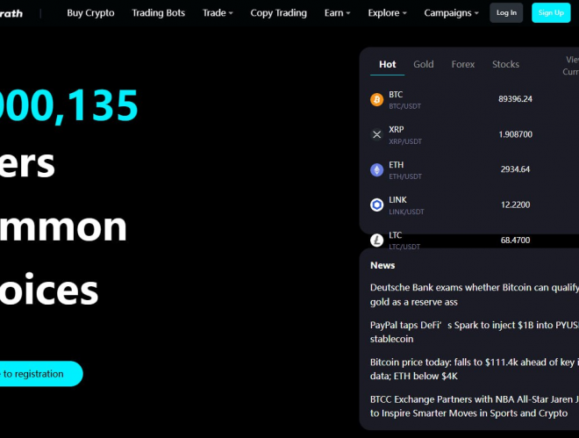
Task: Click the Litecoin coin icon
Action: point(376,240)
